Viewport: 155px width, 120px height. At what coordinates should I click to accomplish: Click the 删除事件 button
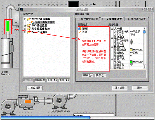tap(40, 80)
